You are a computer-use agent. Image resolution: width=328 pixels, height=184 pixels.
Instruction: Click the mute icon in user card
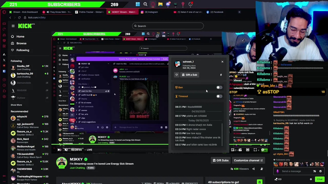coord(221,75)
